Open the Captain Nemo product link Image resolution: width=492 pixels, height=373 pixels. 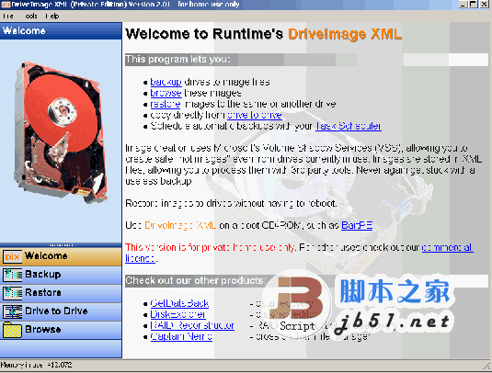click(x=181, y=336)
